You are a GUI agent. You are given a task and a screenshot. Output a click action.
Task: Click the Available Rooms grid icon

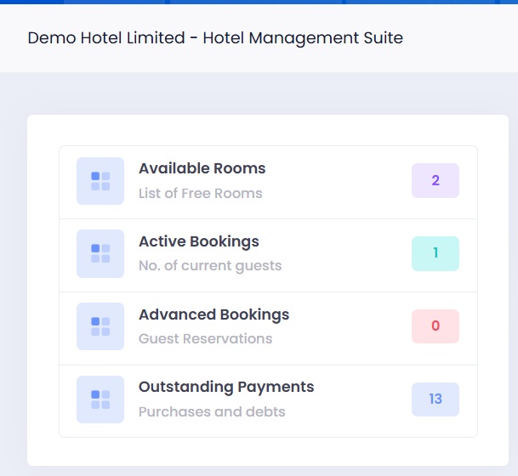point(100,181)
